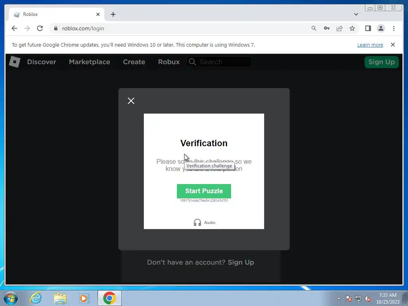Click the puzzle session ID text
This screenshot has width=408, height=306.
coord(204,201)
